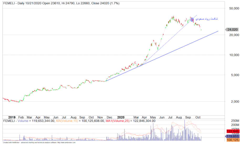Click the blue 119,653 volume value tag

(233, 136)
